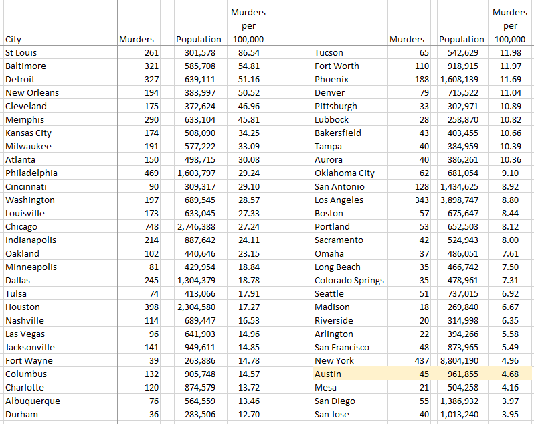Select the City column header cell

(13, 39)
